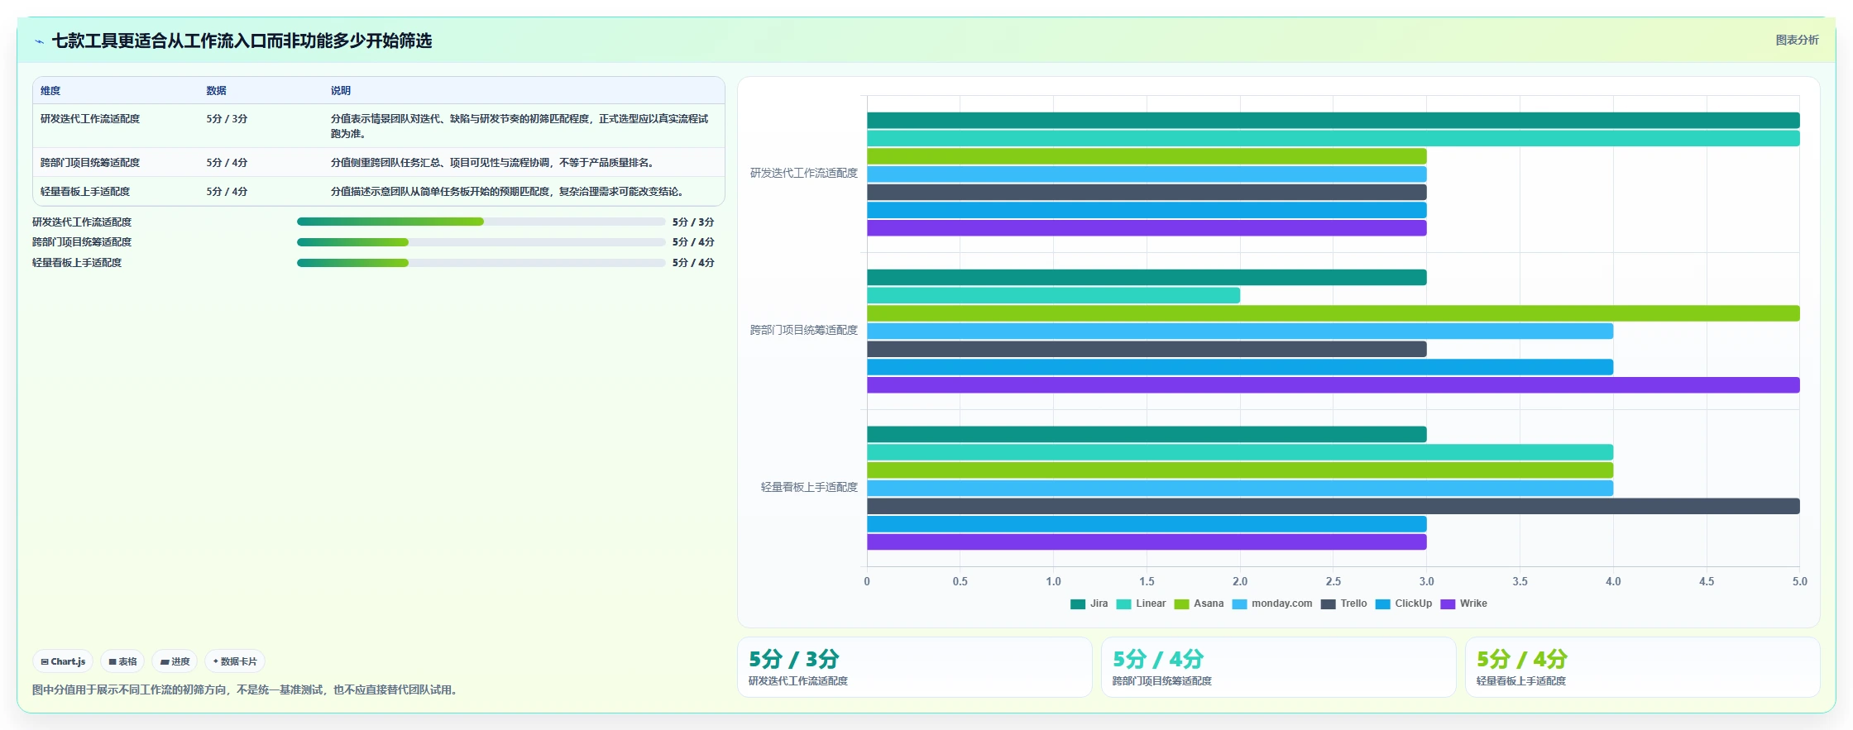Click the 2.5 tick on the x-axis
1853x730 pixels.
tap(1333, 581)
